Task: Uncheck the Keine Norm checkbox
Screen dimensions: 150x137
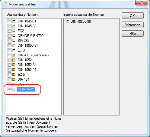Action: click(x=9, y=89)
